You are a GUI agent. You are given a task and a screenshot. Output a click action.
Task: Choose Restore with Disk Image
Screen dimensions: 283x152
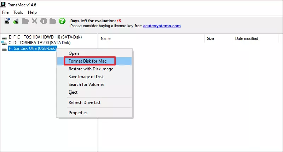94,69
